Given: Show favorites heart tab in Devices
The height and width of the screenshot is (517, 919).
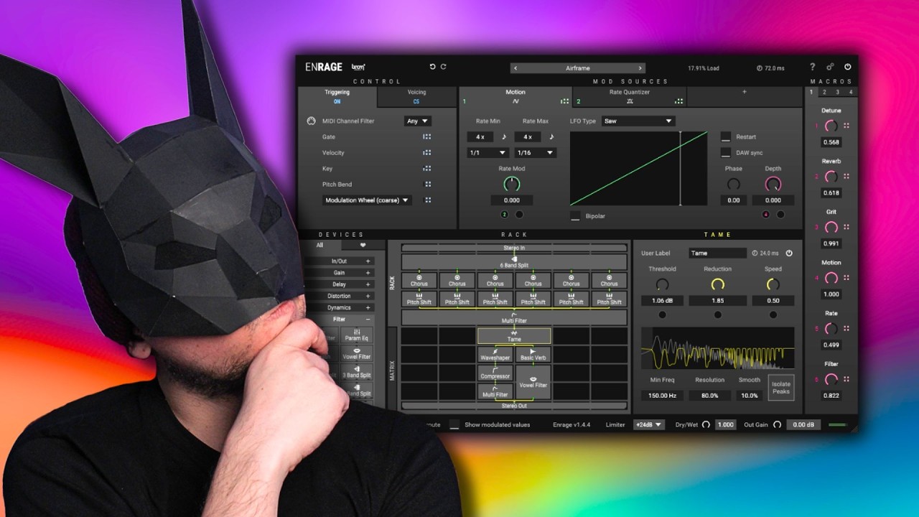Looking at the screenshot, I should point(363,245).
